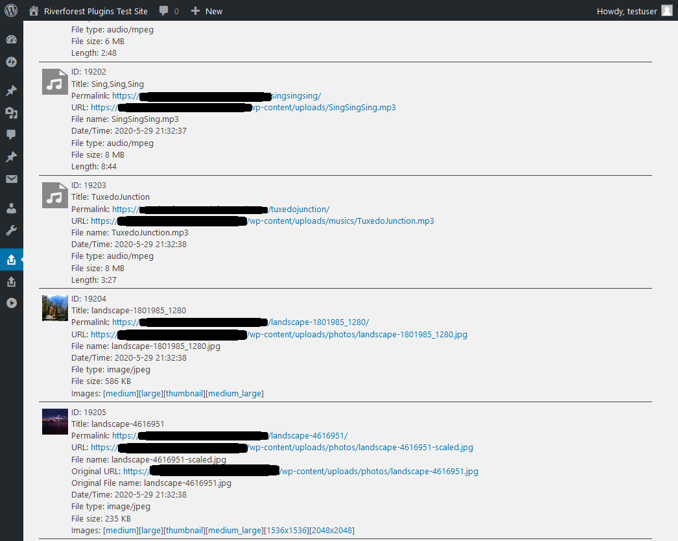Image resolution: width=678 pixels, height=541 pixels.
Task: Click the text 'ID: 19203'
Action: tap(89, 186)
